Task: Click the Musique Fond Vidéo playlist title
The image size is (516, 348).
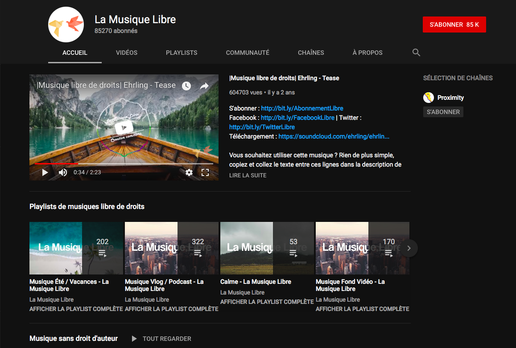Action: click(350, 285)
